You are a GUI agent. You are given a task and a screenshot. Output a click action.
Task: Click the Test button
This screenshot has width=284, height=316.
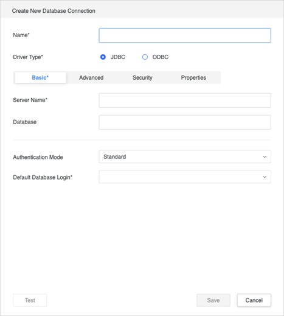click(x=30, y=300)
